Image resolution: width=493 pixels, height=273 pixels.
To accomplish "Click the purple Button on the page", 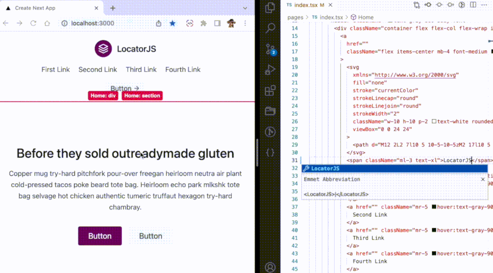I will point(100,236).
